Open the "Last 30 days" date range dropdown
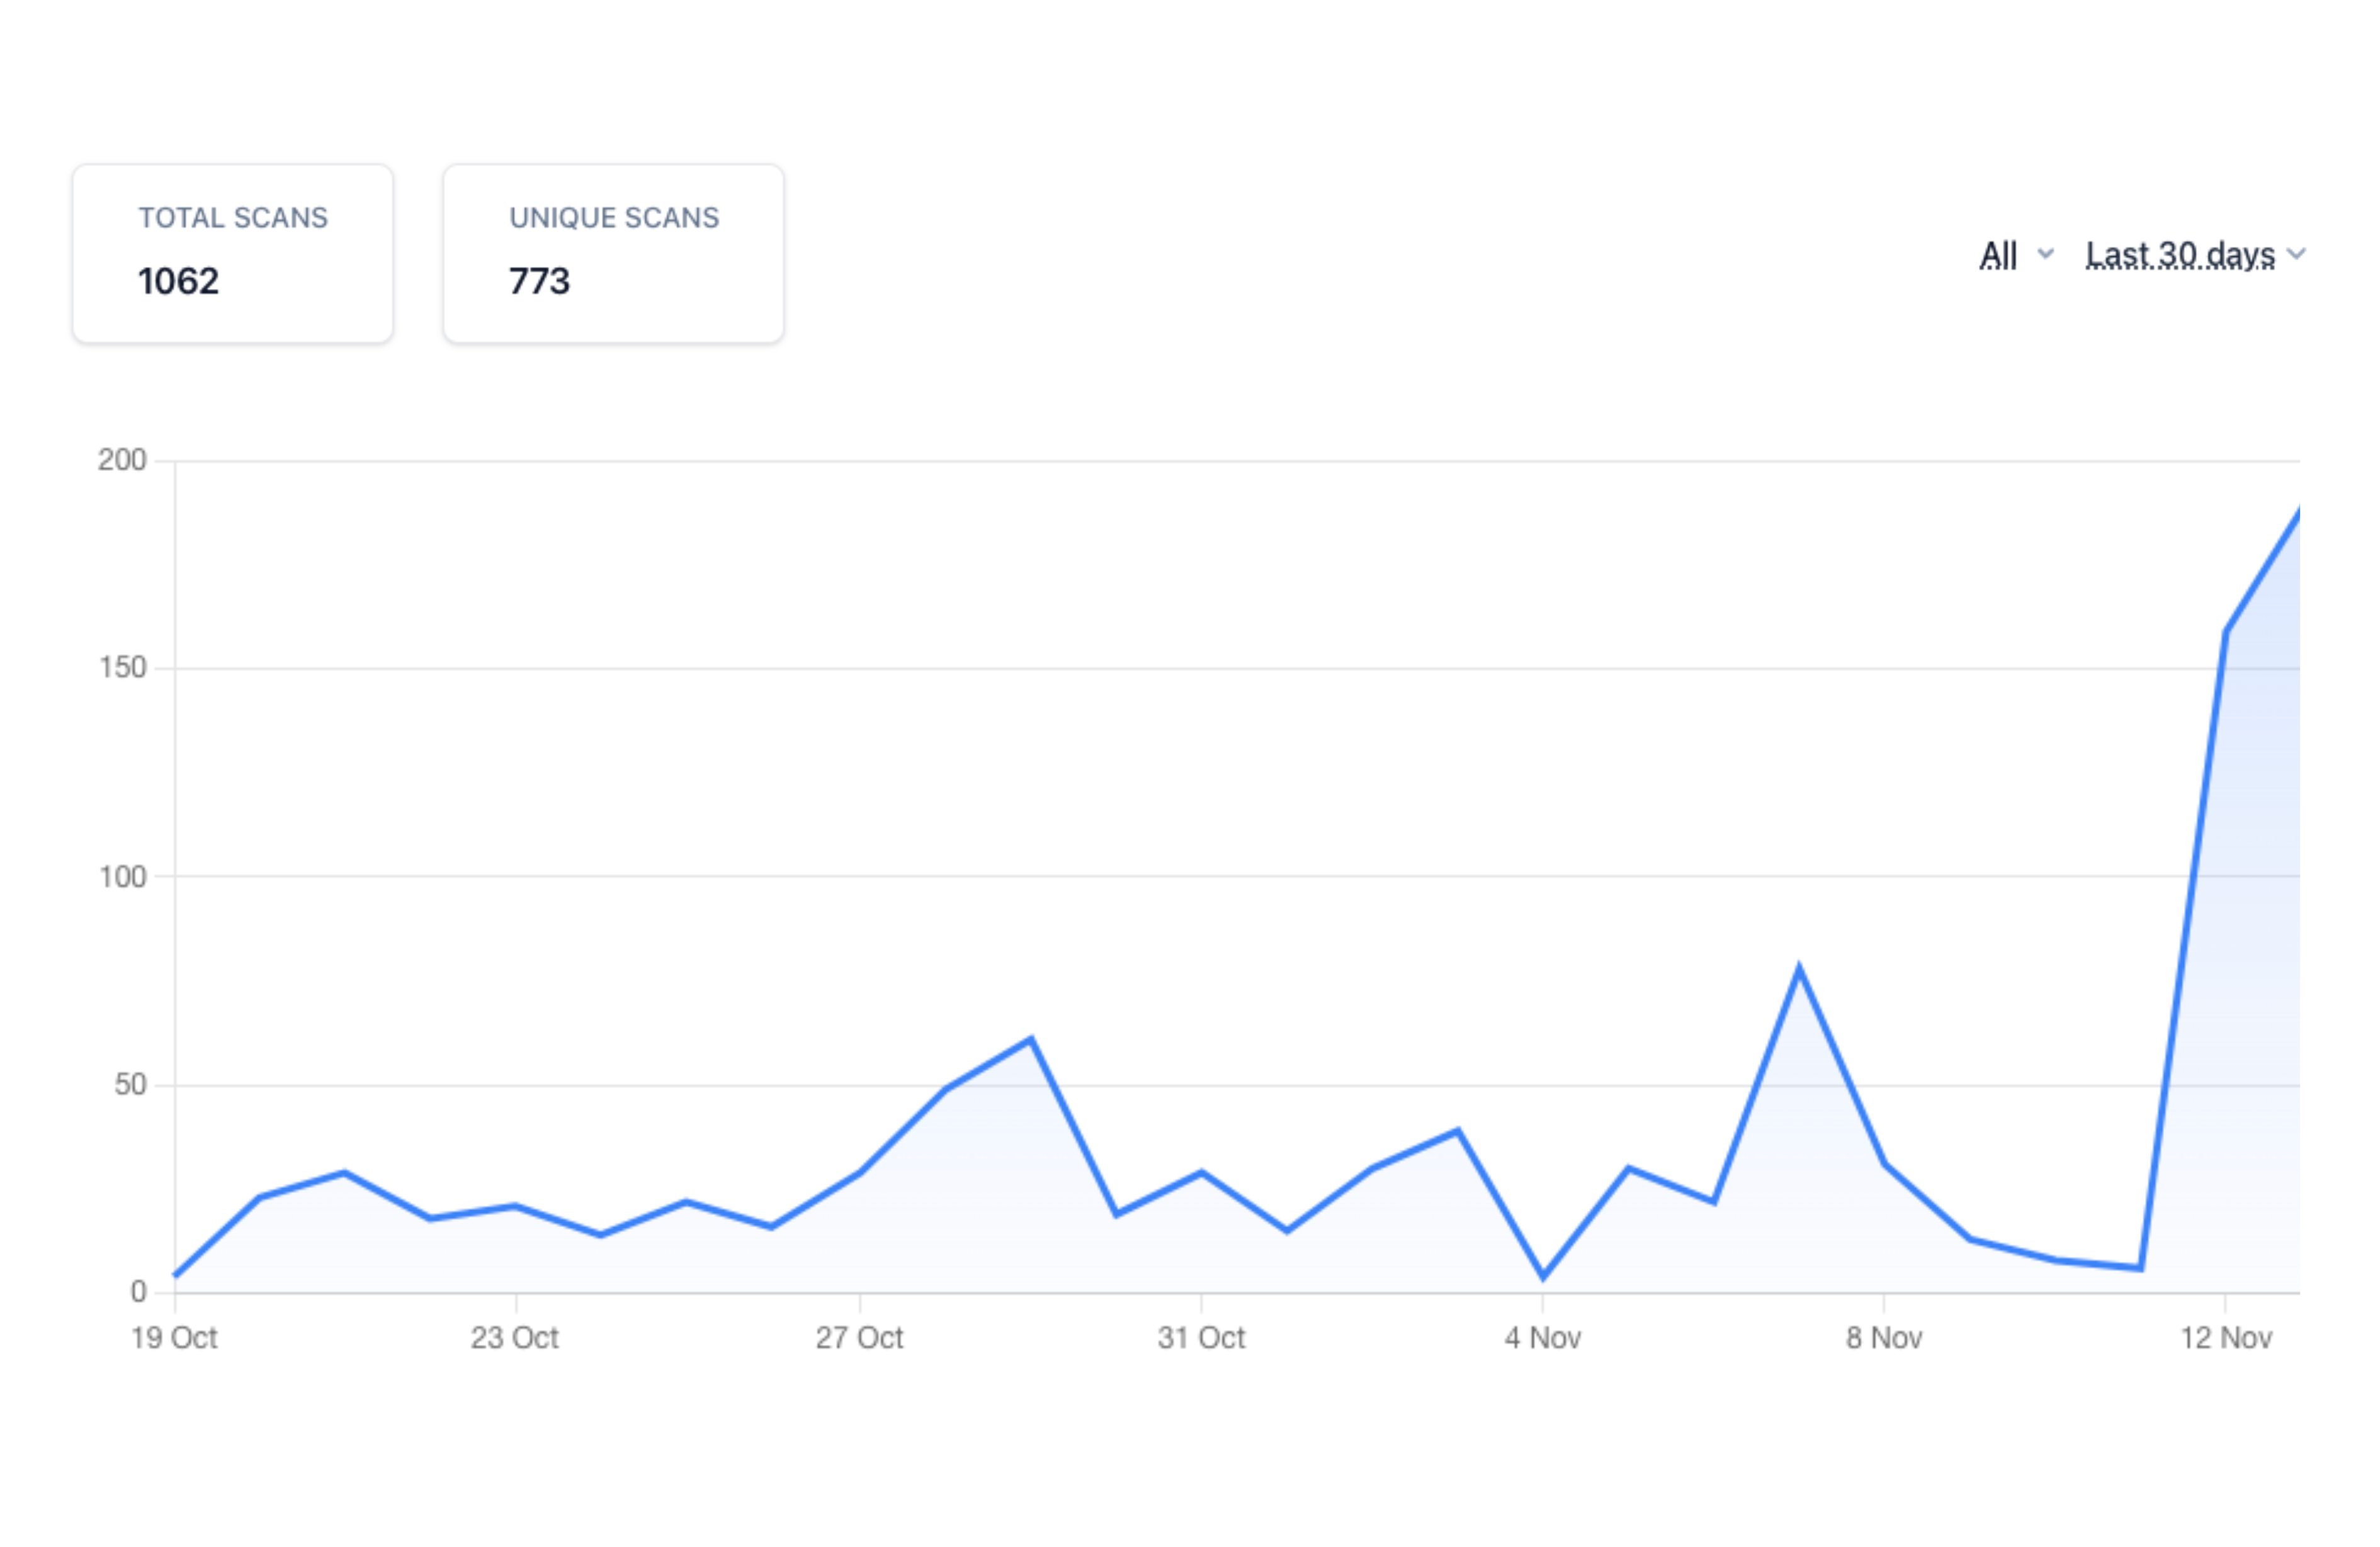This screenshot has height=1547, width=2380. point(2180,255)
